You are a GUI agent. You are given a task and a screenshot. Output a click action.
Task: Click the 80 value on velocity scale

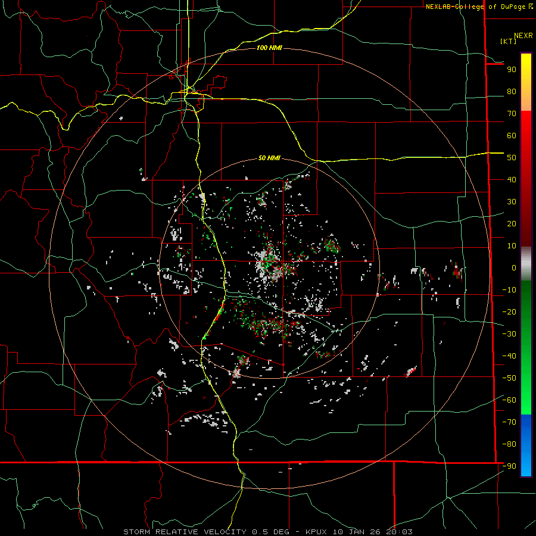[512, 92]
